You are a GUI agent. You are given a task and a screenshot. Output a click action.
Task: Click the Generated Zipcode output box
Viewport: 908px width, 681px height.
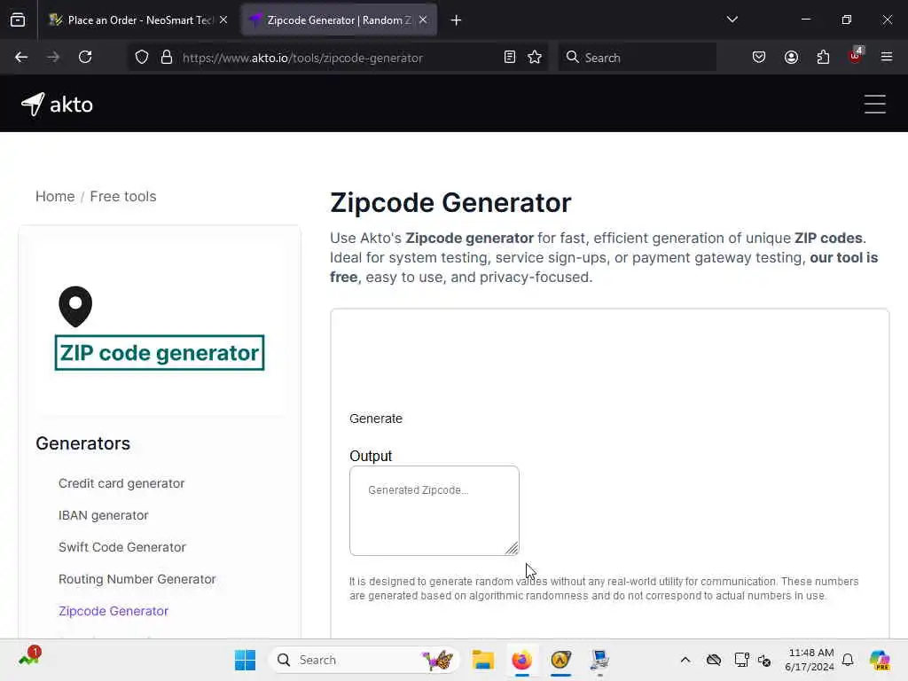click(434, 511)
